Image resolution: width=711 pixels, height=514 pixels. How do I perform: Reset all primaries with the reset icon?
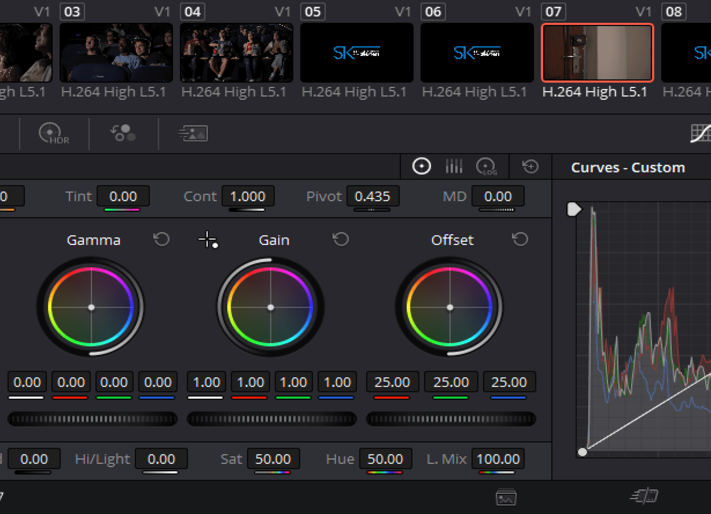click(531, 167)
